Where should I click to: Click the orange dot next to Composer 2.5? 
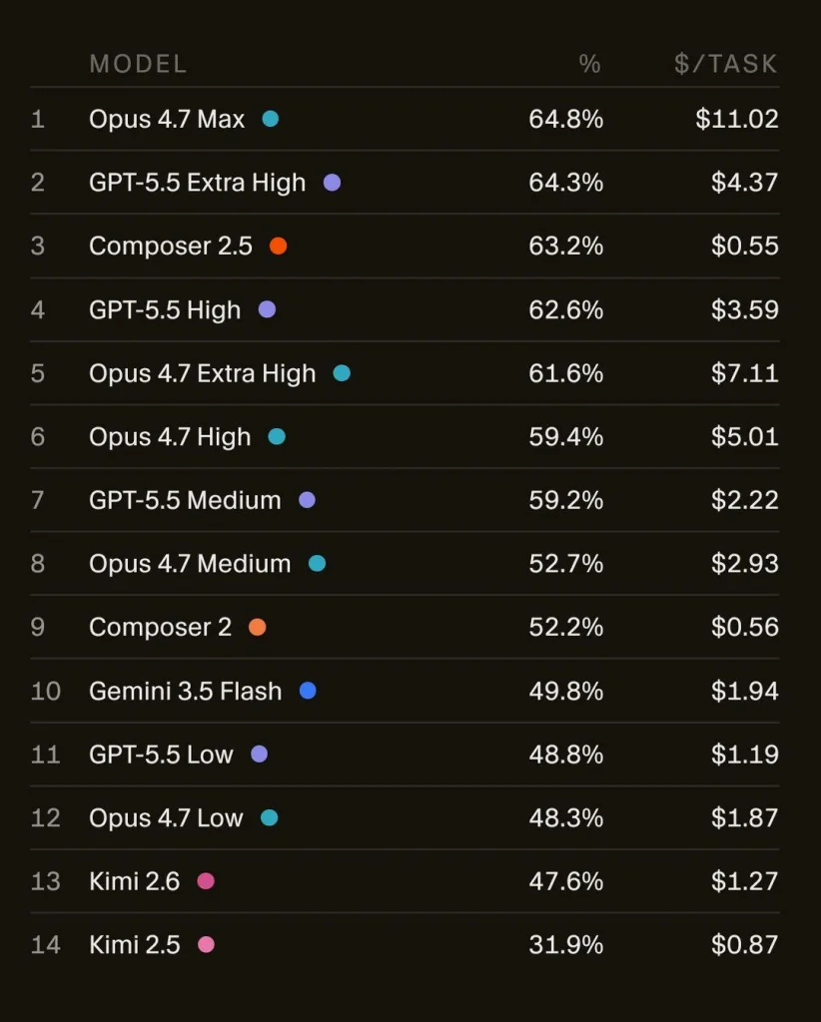pyautogui.click(x=279, y=246)
